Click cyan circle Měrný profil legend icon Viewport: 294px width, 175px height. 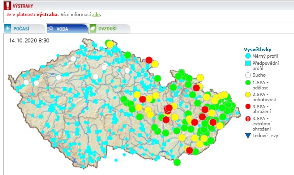point(248,56)
